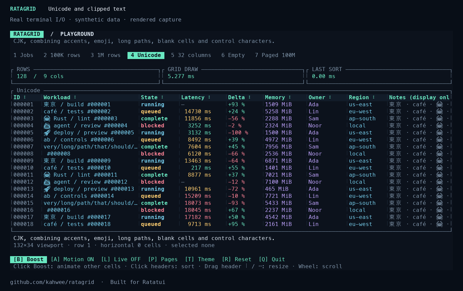
Task: Click the sort arrow beside Region header
Action: point(374,97)
